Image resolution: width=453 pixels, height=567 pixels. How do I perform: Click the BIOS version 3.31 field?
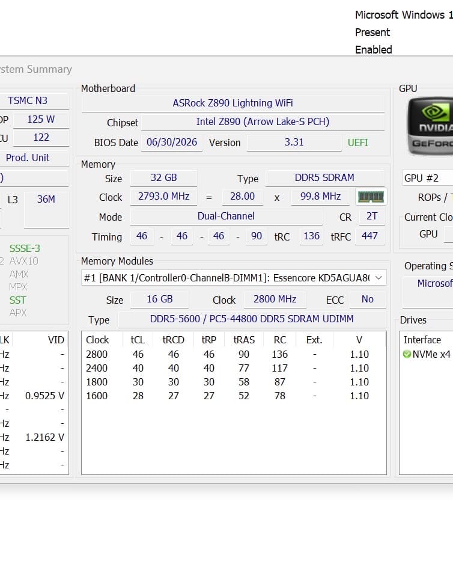click(x=294, y=142)
